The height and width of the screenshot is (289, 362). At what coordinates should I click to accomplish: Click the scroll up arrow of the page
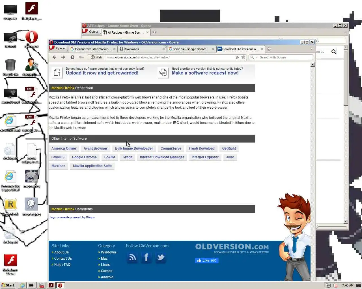point(313,64)
